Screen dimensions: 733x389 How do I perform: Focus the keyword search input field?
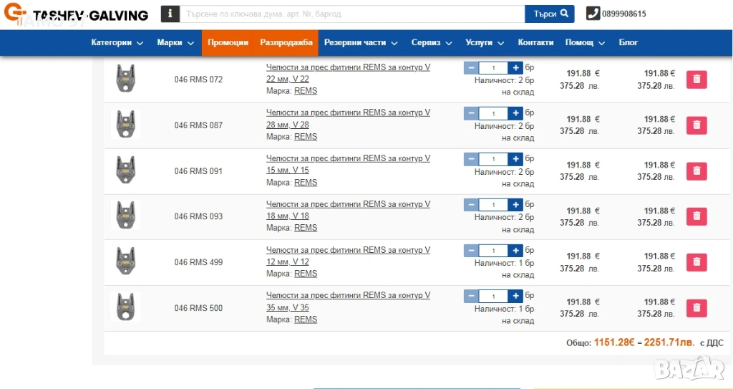351,14
